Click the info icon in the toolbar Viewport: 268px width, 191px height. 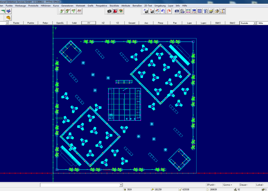222,11
